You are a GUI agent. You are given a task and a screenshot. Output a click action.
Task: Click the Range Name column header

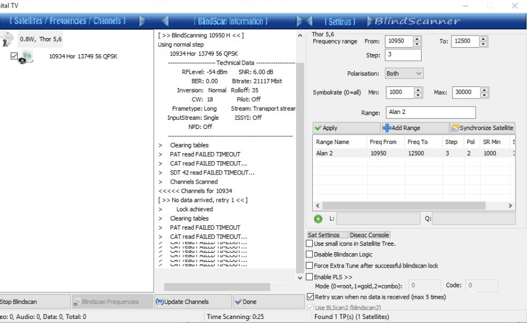[339, 142]
